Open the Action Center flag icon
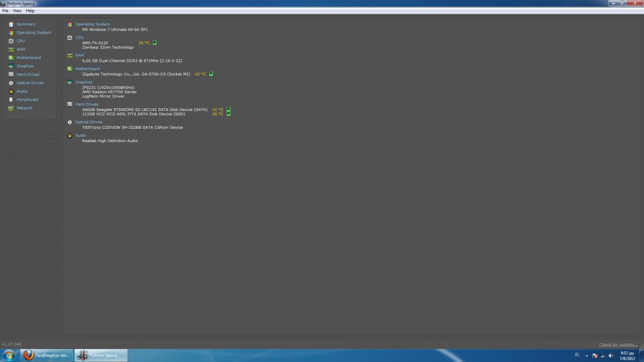The height and width of the screenshot is (362, 644). (x=595, y=356)
